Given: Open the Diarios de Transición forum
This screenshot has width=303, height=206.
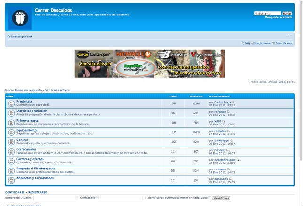Looking at the screenshot, I should click(31, 111).
